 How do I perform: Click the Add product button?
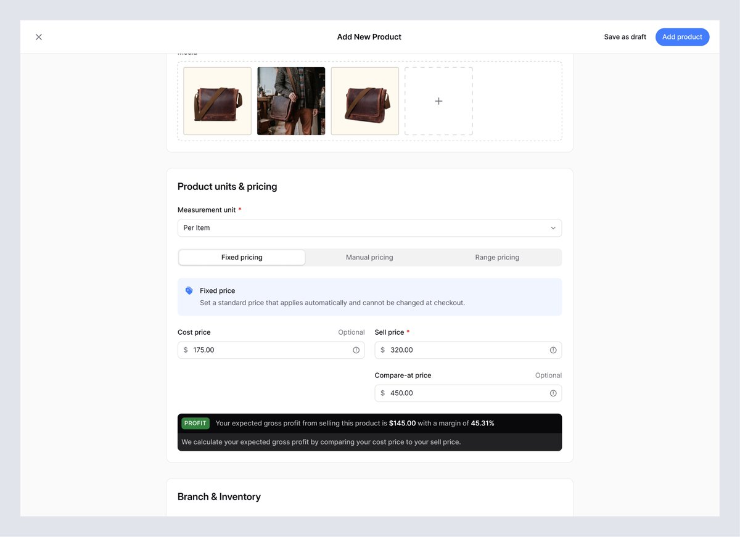tap(682, 37)
